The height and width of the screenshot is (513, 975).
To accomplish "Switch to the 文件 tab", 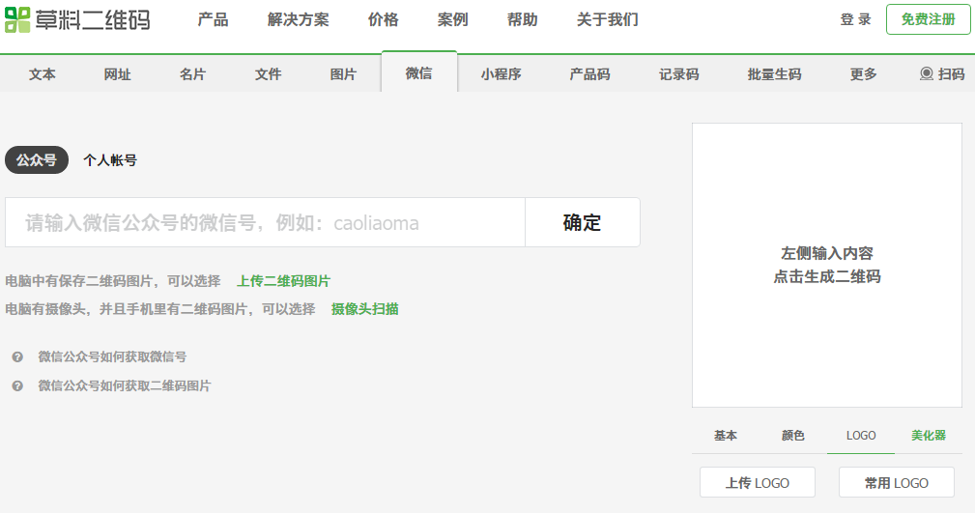I will [x=268, y=74].
